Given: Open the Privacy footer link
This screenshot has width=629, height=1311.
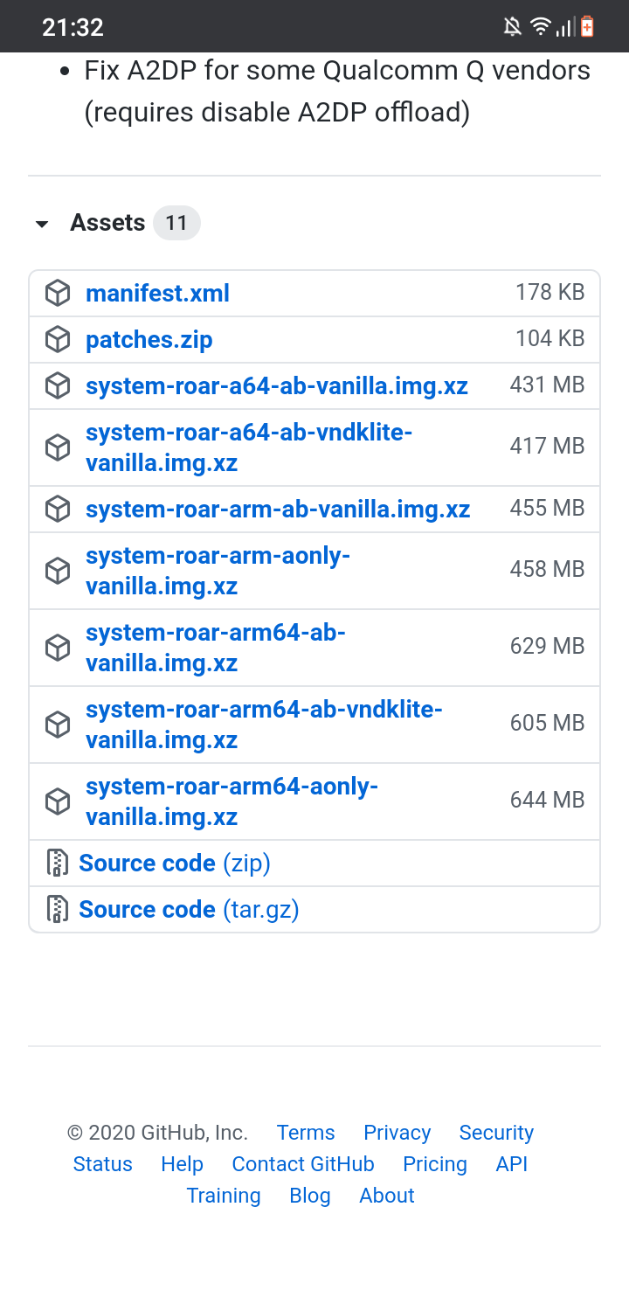Looking at the screenshot, I should [x=397, y=1133].
